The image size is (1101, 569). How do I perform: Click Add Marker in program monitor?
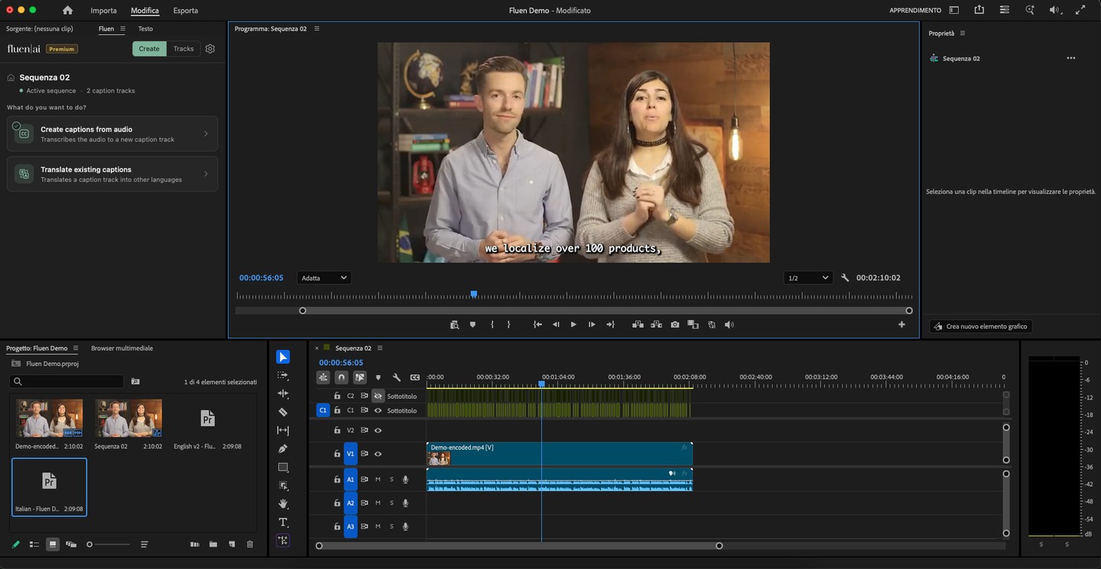pyautogui.click(x=473, y=325)
